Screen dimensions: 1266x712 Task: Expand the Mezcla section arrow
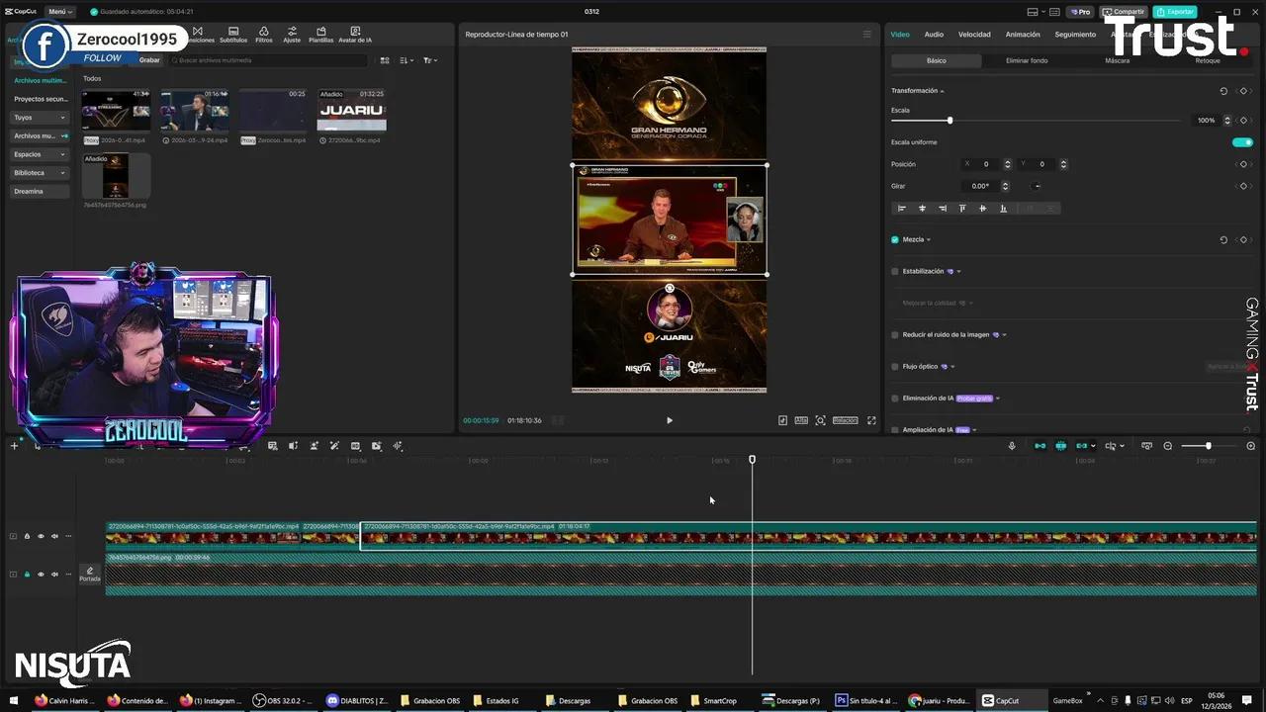coord(929,239)
